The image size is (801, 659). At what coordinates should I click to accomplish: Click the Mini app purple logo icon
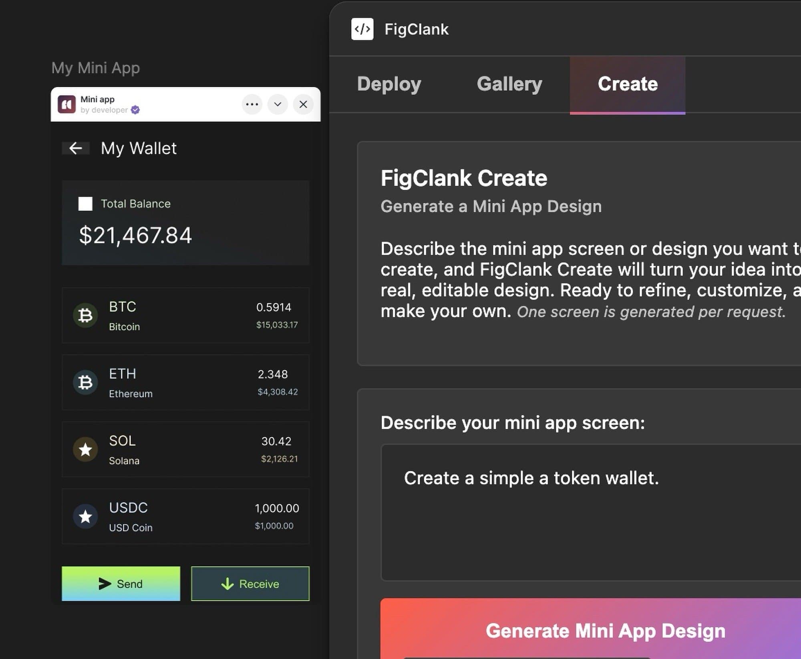(x=66, y=104)
